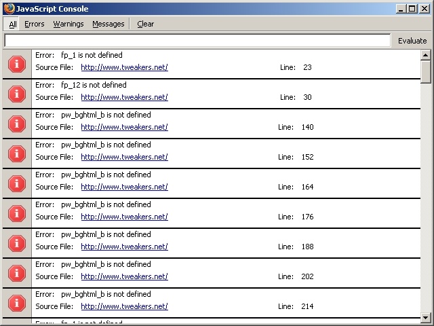434x326 pixels.
Task: Clear the JavaScript console
Action: [146, 24]
